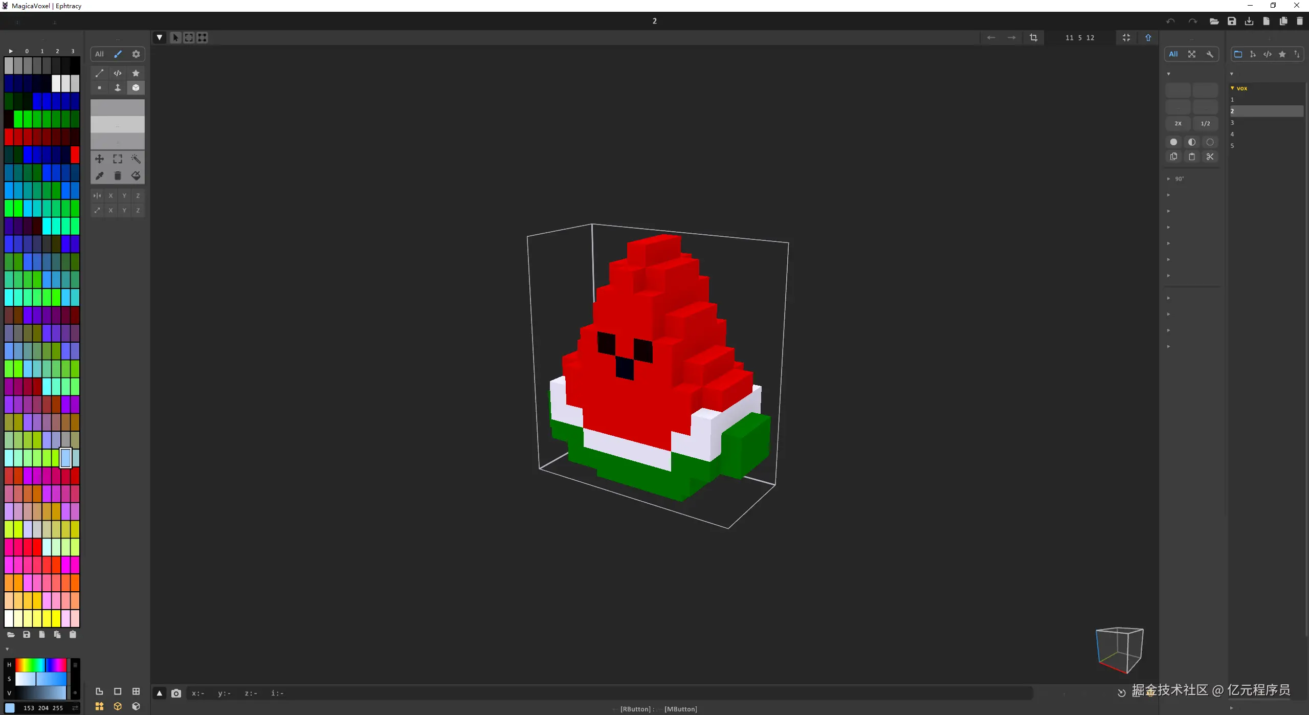1309x715 pixels.
Task: Click the 1/2 scale button
Action: click(x=1206, y=123)
